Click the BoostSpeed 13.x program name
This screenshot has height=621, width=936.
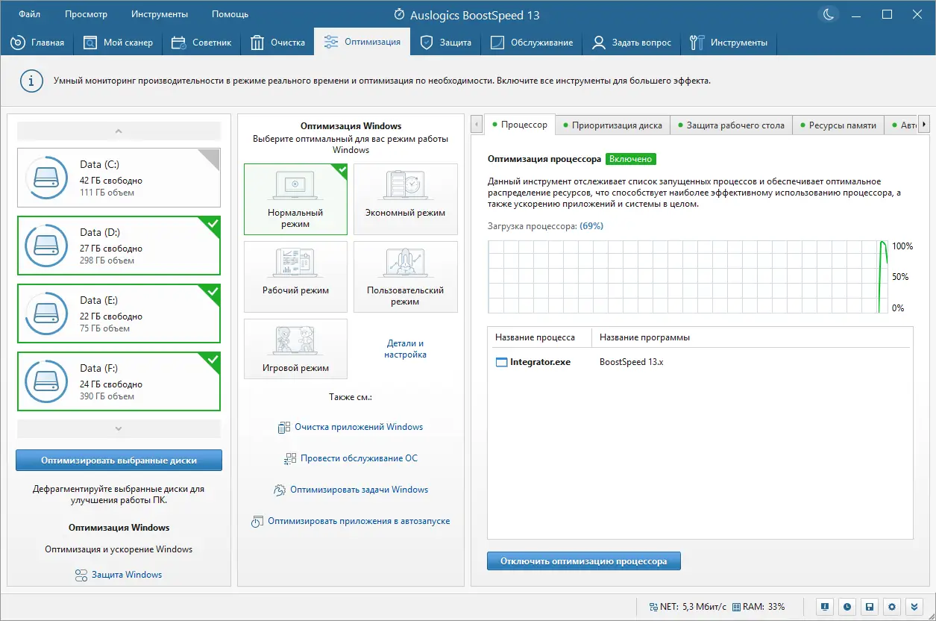[x=631, y=362]
